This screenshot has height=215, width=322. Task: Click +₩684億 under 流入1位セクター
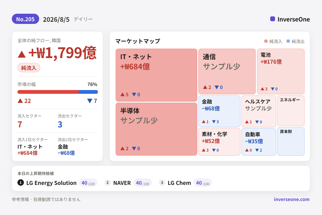pyautogui.click(x=27, y=153)
